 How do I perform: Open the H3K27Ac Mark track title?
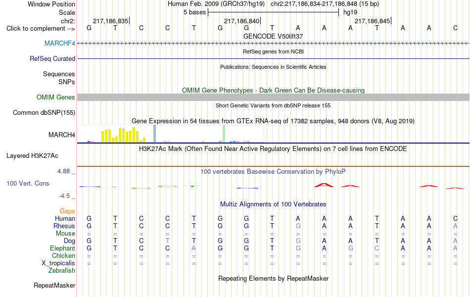pyautogui.click(x=273, y=149)
